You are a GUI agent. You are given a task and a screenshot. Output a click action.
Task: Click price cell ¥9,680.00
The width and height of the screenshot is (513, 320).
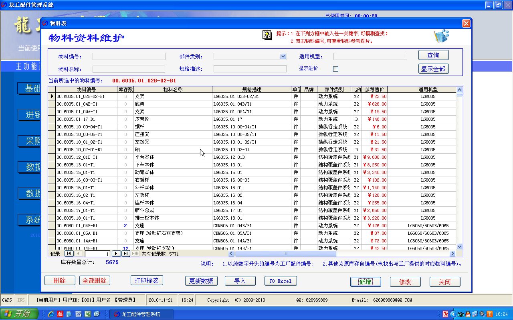tap(374, 157)
